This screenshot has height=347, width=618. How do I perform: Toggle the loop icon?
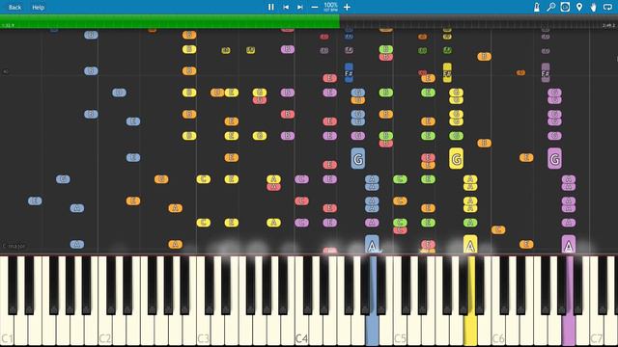607,7
